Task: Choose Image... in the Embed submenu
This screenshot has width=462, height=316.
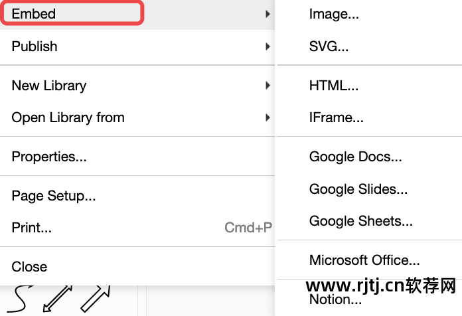Action: point(334,15)
